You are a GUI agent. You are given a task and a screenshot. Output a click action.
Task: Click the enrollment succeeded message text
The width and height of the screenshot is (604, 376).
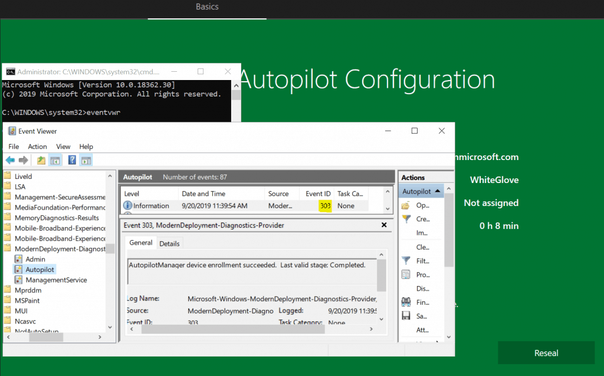tap(247, 265)
